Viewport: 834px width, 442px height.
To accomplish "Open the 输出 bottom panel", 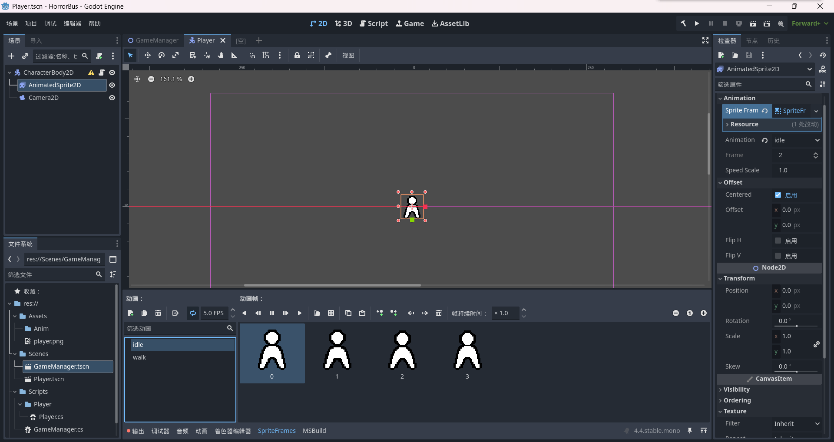I will pos(136,431).
